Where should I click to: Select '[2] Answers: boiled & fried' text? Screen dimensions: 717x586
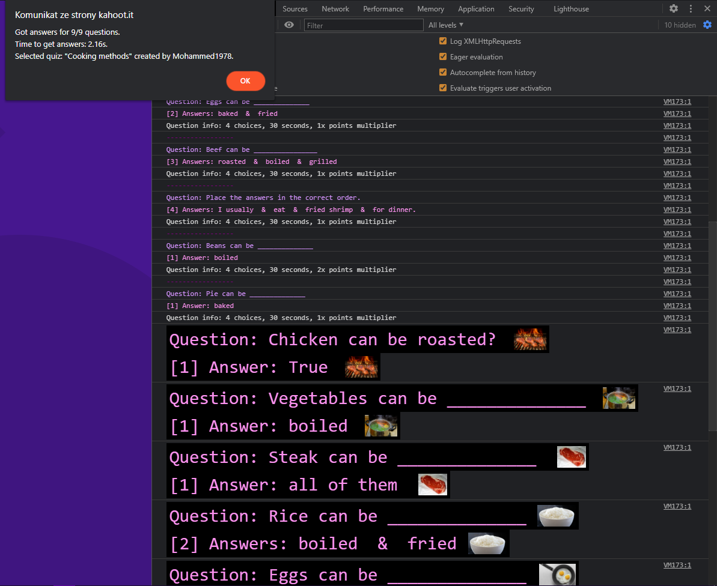point(313,544)
